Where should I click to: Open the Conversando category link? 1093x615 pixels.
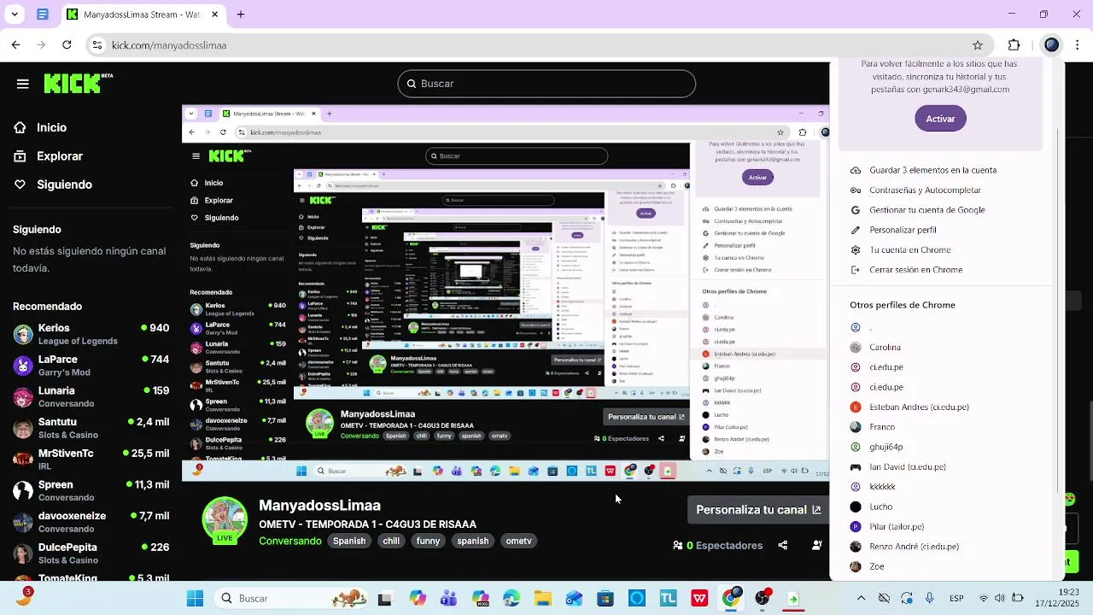[x=290, y=541]
